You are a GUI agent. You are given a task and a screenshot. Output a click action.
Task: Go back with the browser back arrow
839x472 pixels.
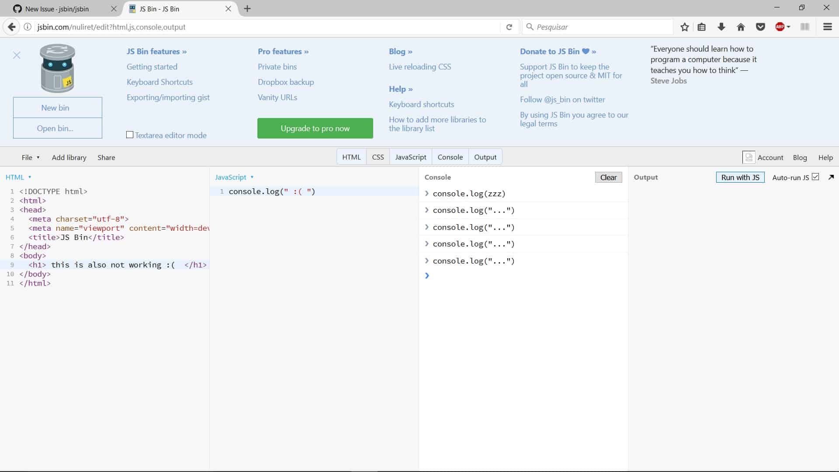(12, 27)
